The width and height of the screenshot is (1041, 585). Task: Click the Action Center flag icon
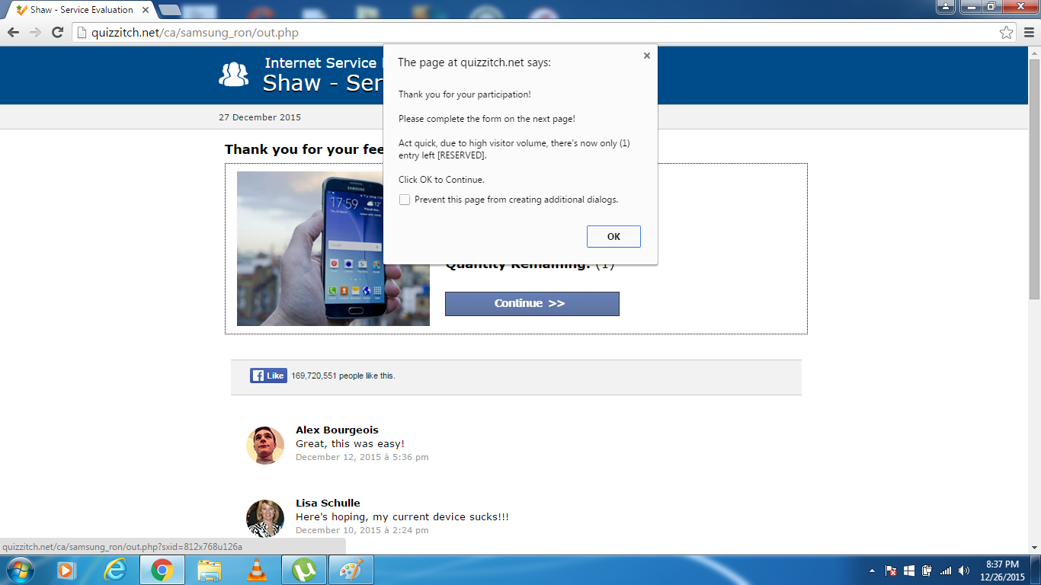[x=891, y=571]
